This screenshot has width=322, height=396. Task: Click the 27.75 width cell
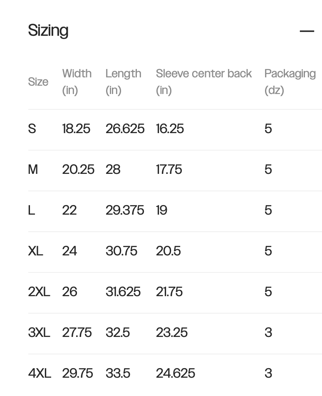coord(77,333)
